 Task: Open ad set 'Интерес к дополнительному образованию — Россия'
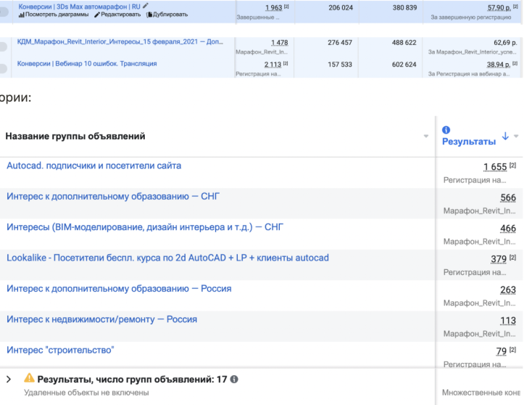[x=119, y=289]
